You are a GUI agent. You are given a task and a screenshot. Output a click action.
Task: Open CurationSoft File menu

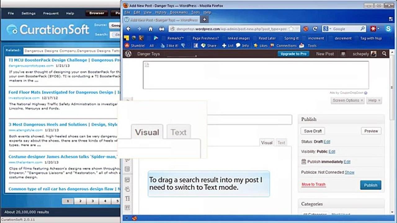pyautogui.click(x=11, y=13)
